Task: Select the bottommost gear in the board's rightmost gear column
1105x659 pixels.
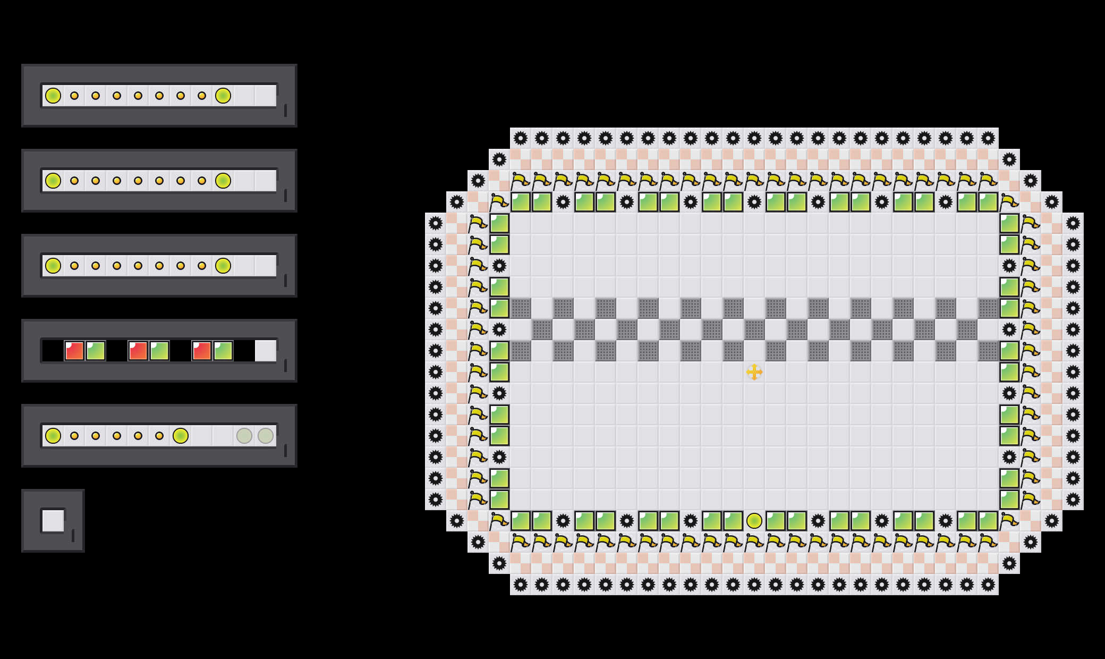Action: [x=1073, y=500]
